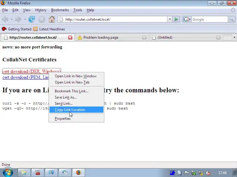Click the CollabNet Certificates heading text
The width and height of the screenshot is (237, 177).
29,60
